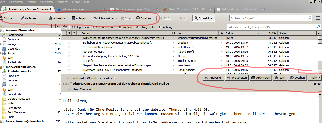The width and height of the screenshot is (322, 123).
Task: Open the Spam folder
Action: point(30,117)
